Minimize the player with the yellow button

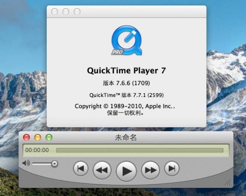tap(37, 137)
